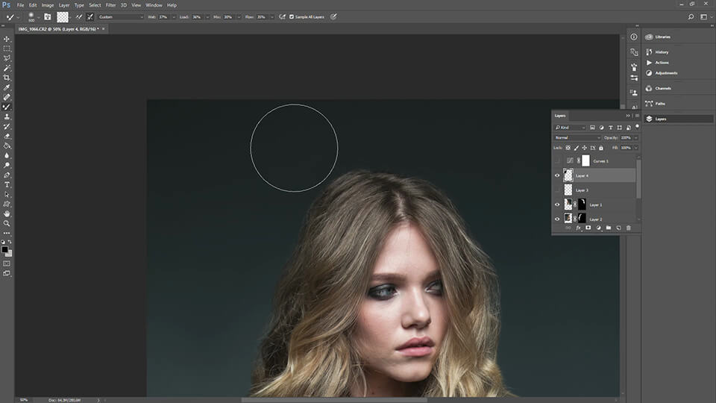
Task: Select the Hand tool
Action: pyautogui.click(x=7, y=213)
